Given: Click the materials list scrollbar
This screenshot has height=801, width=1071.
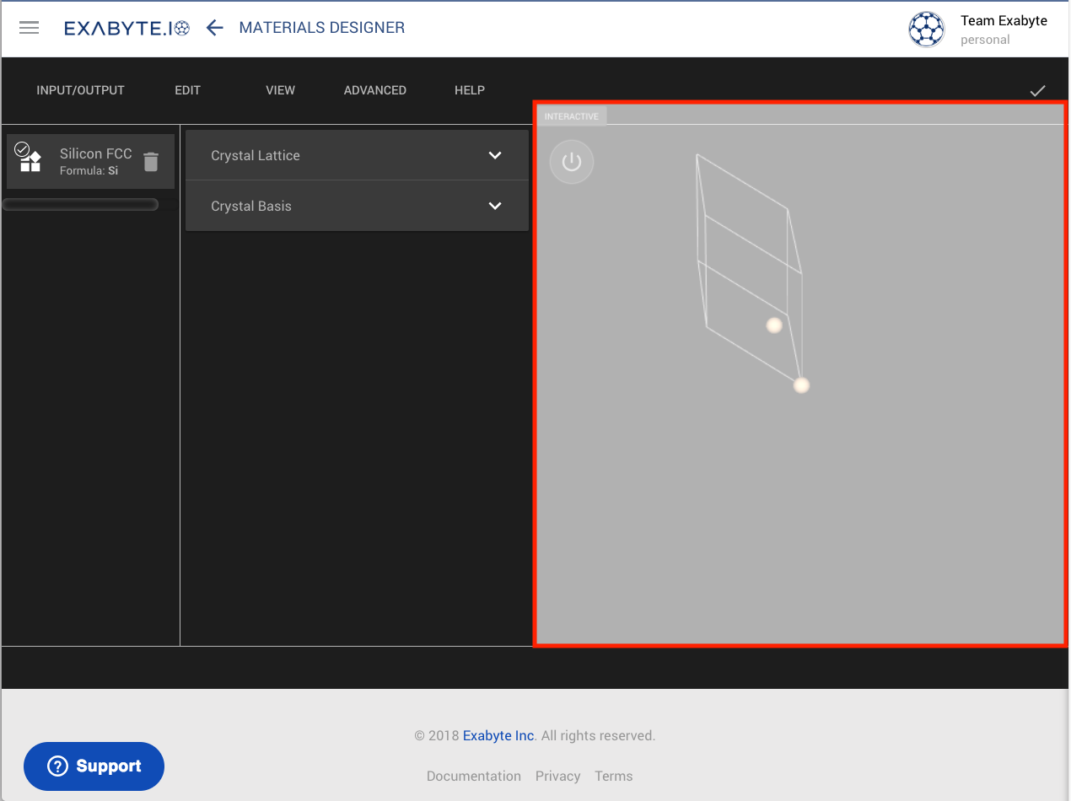Looking at the screenshot, I should coord(80,203).
